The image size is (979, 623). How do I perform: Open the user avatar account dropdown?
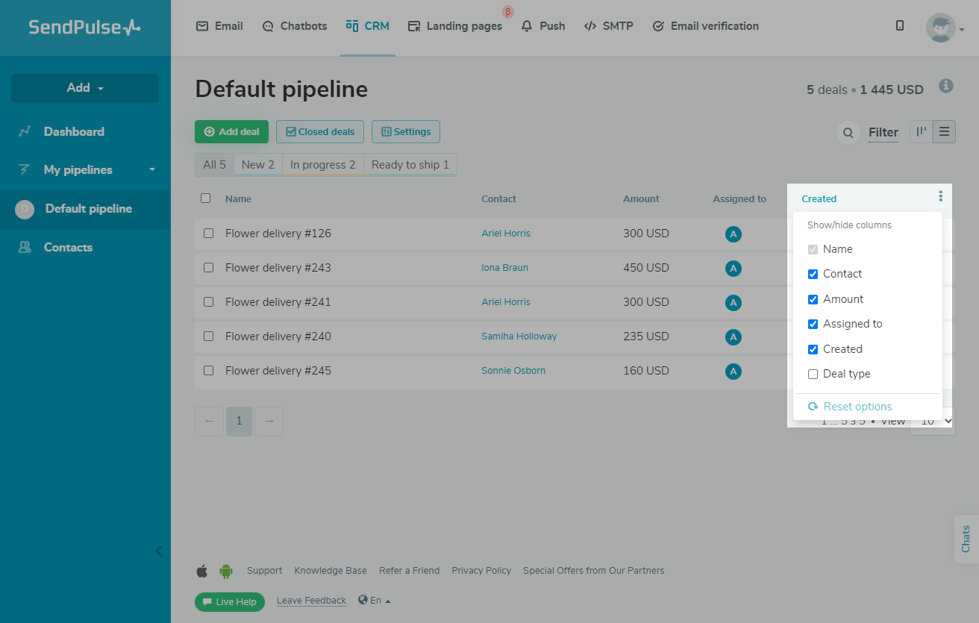click(945, 28)
